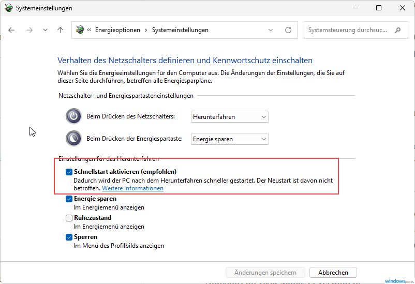The width and height of the screenshot is (415, 284).
Task: Open the Energie sparen dropdown for Energiespartaste
Action: pyautogui.click(x=229, y=139)
